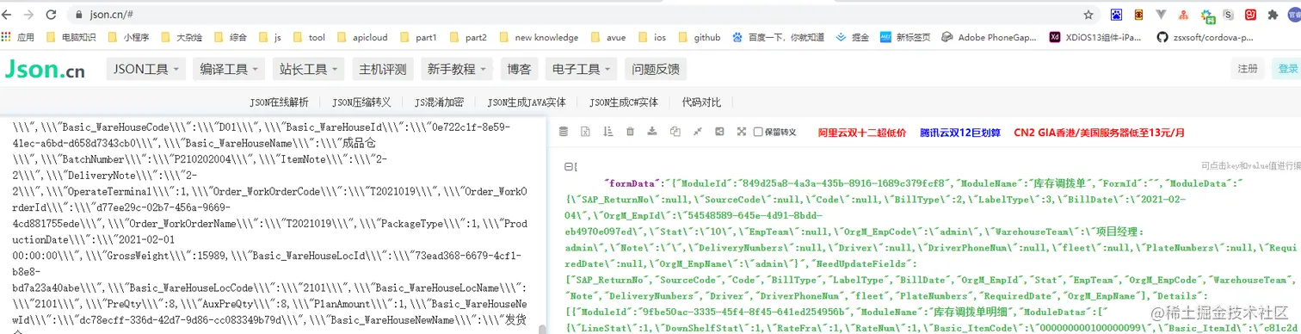The image size is (1301, 334).
Task: Open the red 划词 translation extension icon
Action: pyautogui.click(x=1250, y=14)
